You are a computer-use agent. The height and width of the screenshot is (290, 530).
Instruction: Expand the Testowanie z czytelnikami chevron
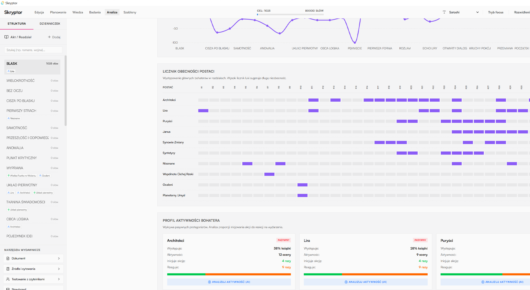coord(59,279)
